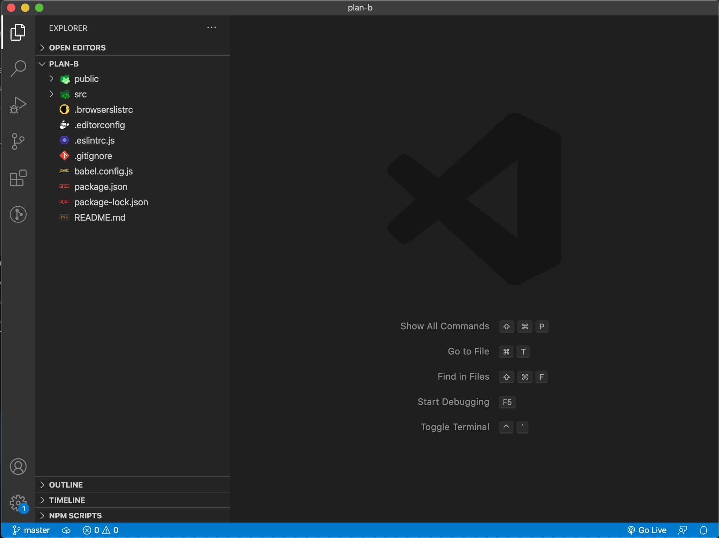Click the publish to cloud sync icon
This screenshot has height=538, width=719.
click(66, 530)
